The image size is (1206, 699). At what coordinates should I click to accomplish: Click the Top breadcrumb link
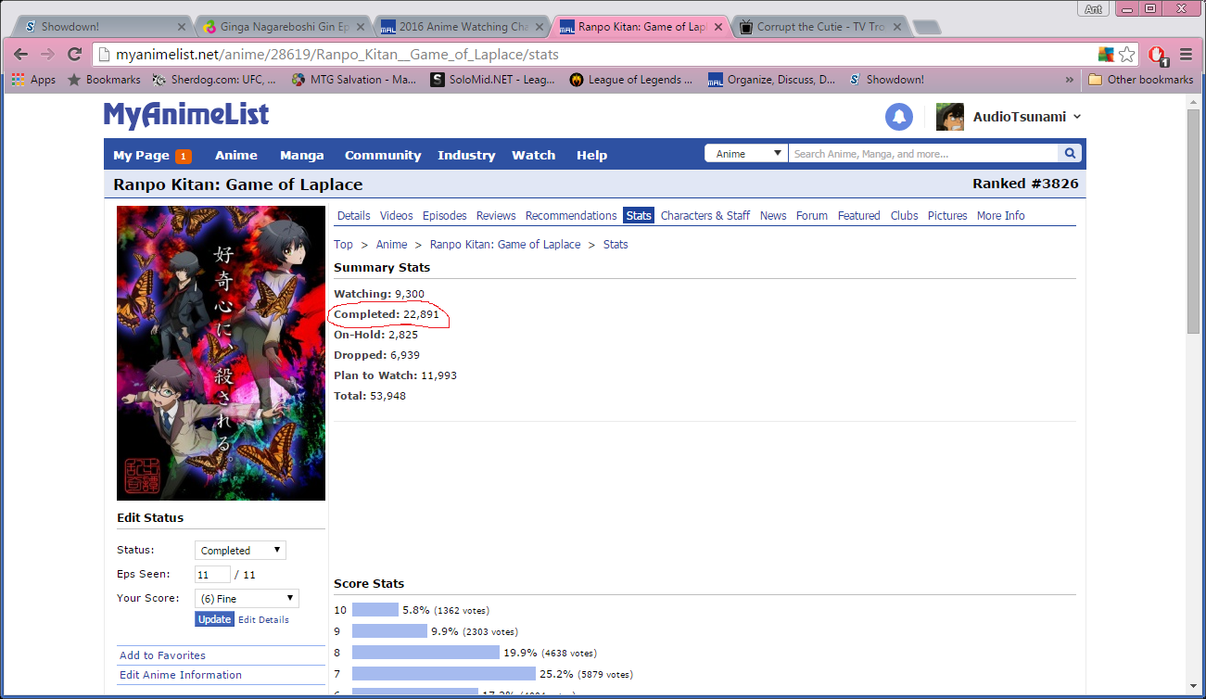[x=343, y=245]
